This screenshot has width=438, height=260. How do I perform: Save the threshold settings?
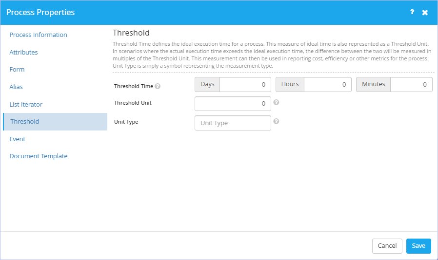(x=418, y=246)
